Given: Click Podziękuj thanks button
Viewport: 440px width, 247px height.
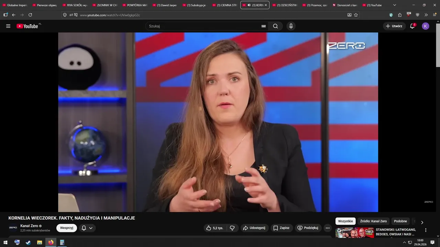Looking at the screenshot, I should [x=308, y=228].
